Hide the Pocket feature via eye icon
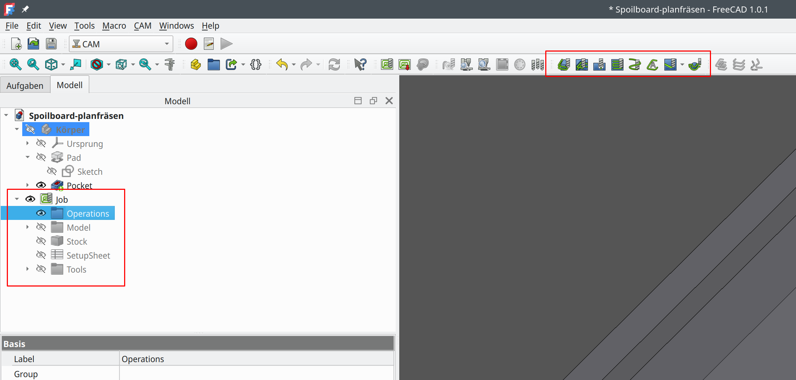 (41, 185)
